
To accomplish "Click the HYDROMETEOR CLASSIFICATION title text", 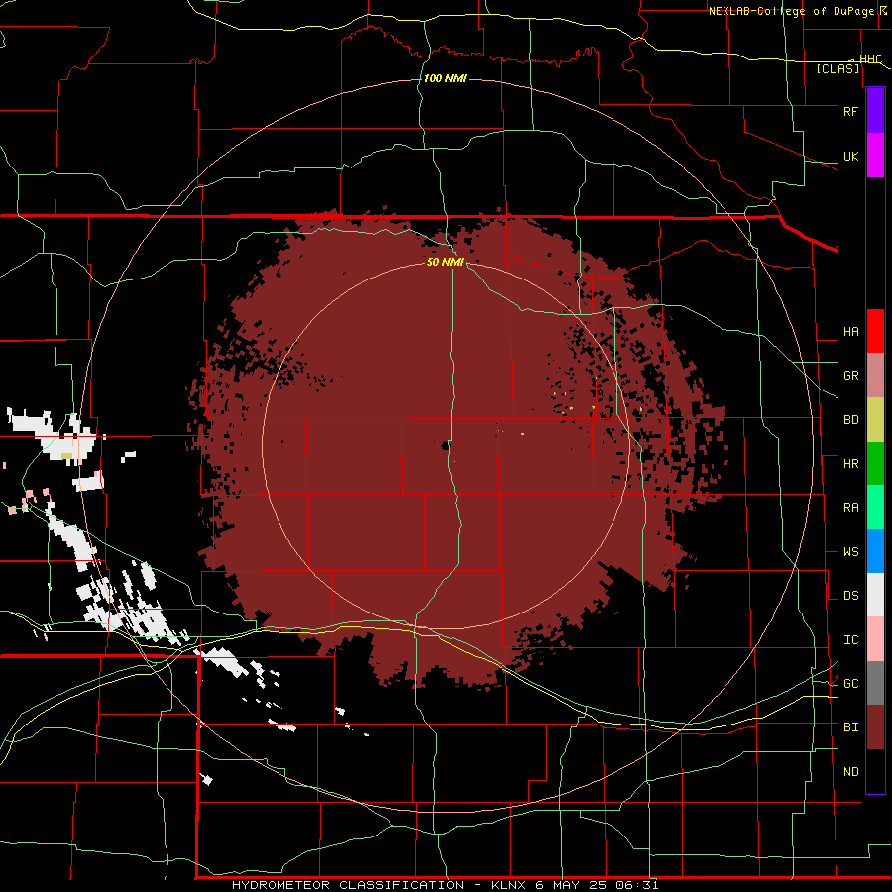I will (348, 885).
